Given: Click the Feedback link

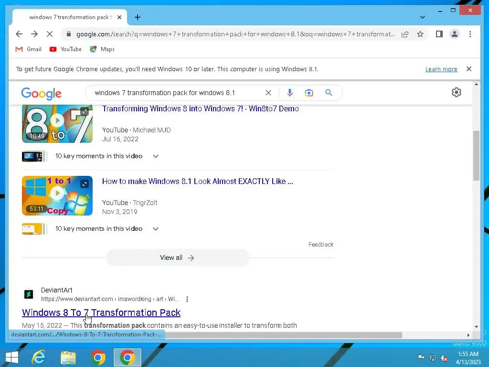Looking at the screenshot, I should coord(320,244).
